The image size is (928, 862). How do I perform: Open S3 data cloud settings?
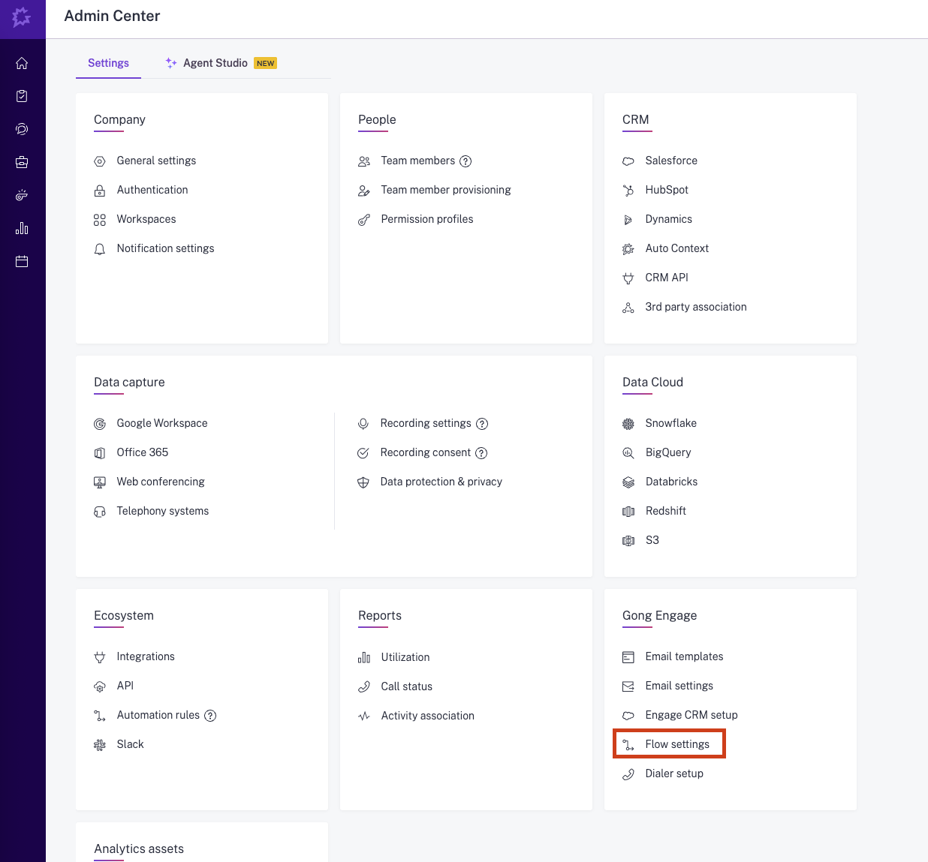tap(652, 540)
